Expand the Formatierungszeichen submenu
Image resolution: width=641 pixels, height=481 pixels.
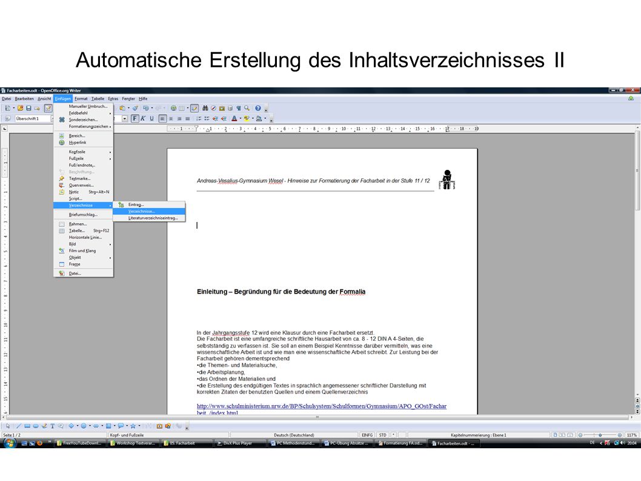point(84,127)
